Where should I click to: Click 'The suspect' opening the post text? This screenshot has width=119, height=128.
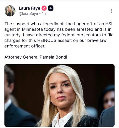(x=17, y=24)
